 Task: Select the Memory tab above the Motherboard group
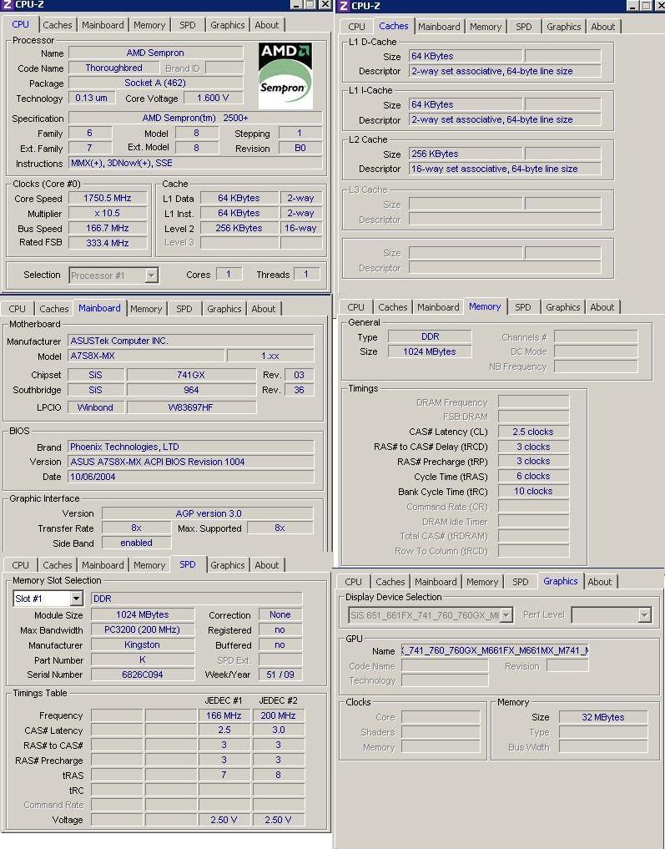(x=146, y=309)
